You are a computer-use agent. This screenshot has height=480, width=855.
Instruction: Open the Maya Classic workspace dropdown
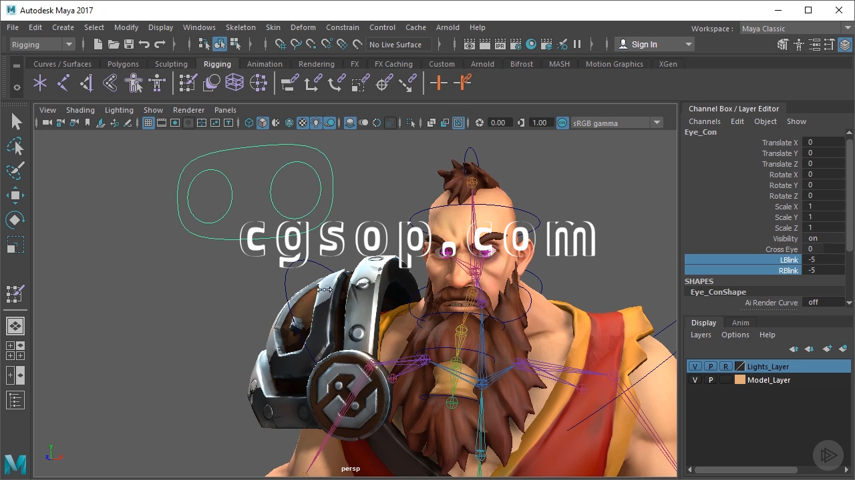(x=796, y=29)
